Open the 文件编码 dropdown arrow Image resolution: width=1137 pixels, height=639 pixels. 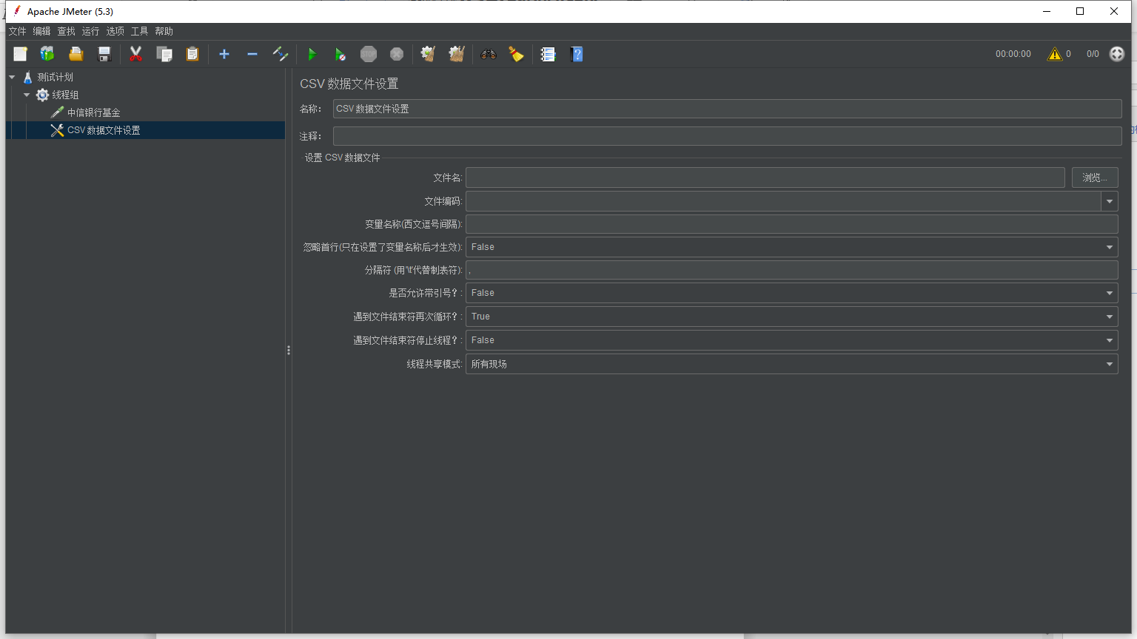coord(1110,201)
